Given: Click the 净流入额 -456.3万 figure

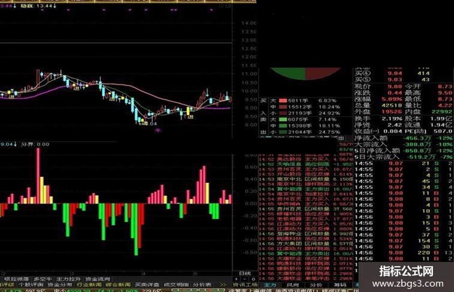Looking at the screenshot, I should click(x=417, y=138).
